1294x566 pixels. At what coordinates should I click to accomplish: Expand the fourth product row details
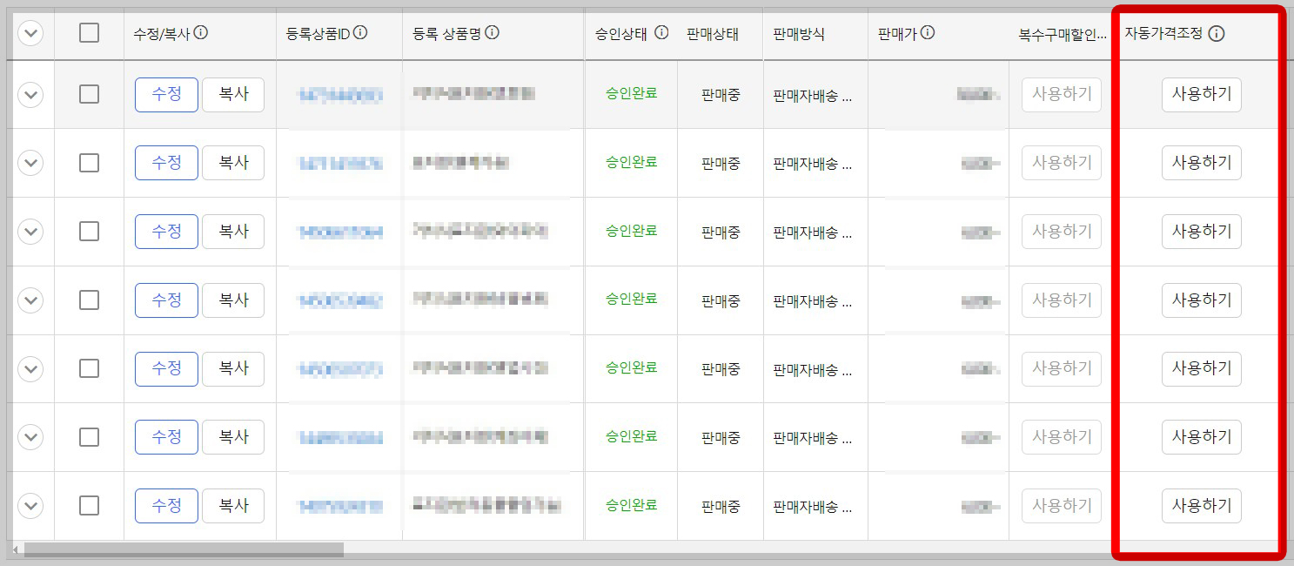(x=30, y=300)
